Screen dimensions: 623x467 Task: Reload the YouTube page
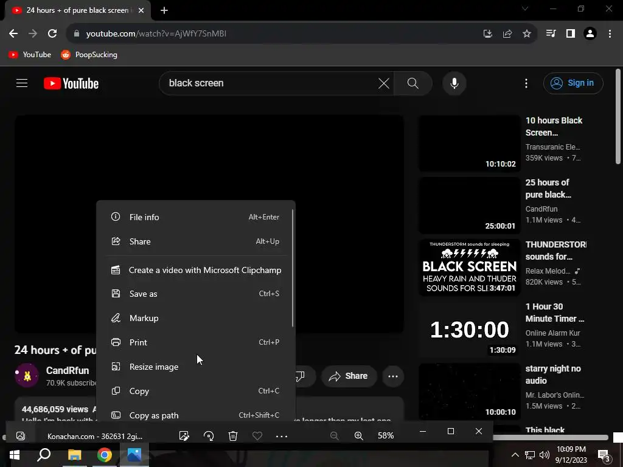pyautogui.click(x=52, y=34)
